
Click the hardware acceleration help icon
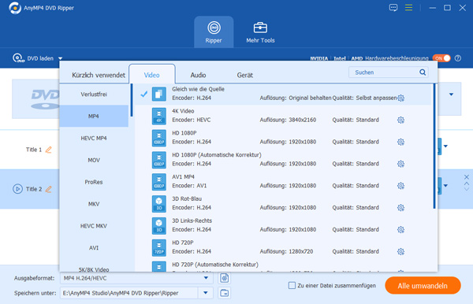tap(457, 58)
